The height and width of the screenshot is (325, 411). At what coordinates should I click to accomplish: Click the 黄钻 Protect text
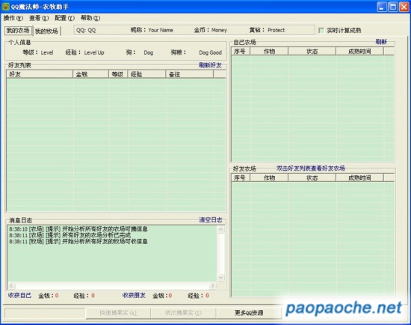267,30
